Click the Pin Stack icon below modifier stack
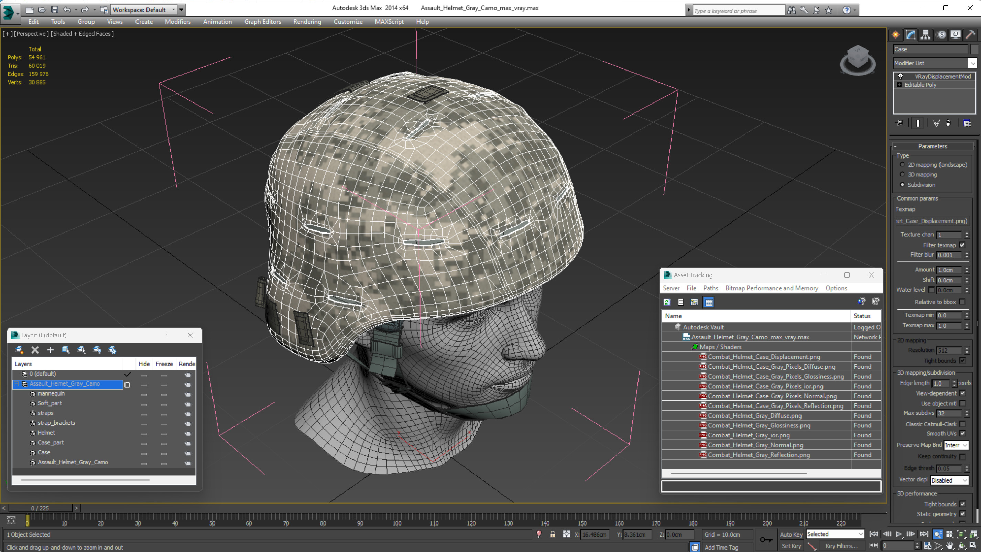This screenshot has width=981, height=552. pyautogui.click(x=900, y=123)
